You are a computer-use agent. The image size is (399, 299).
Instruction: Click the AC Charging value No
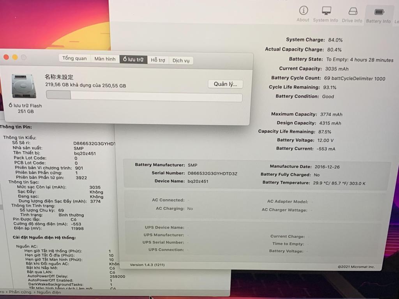[190, 209]
